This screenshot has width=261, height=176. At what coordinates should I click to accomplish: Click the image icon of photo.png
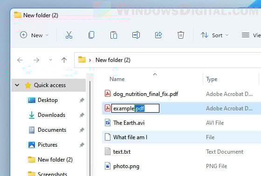[108, 166]
